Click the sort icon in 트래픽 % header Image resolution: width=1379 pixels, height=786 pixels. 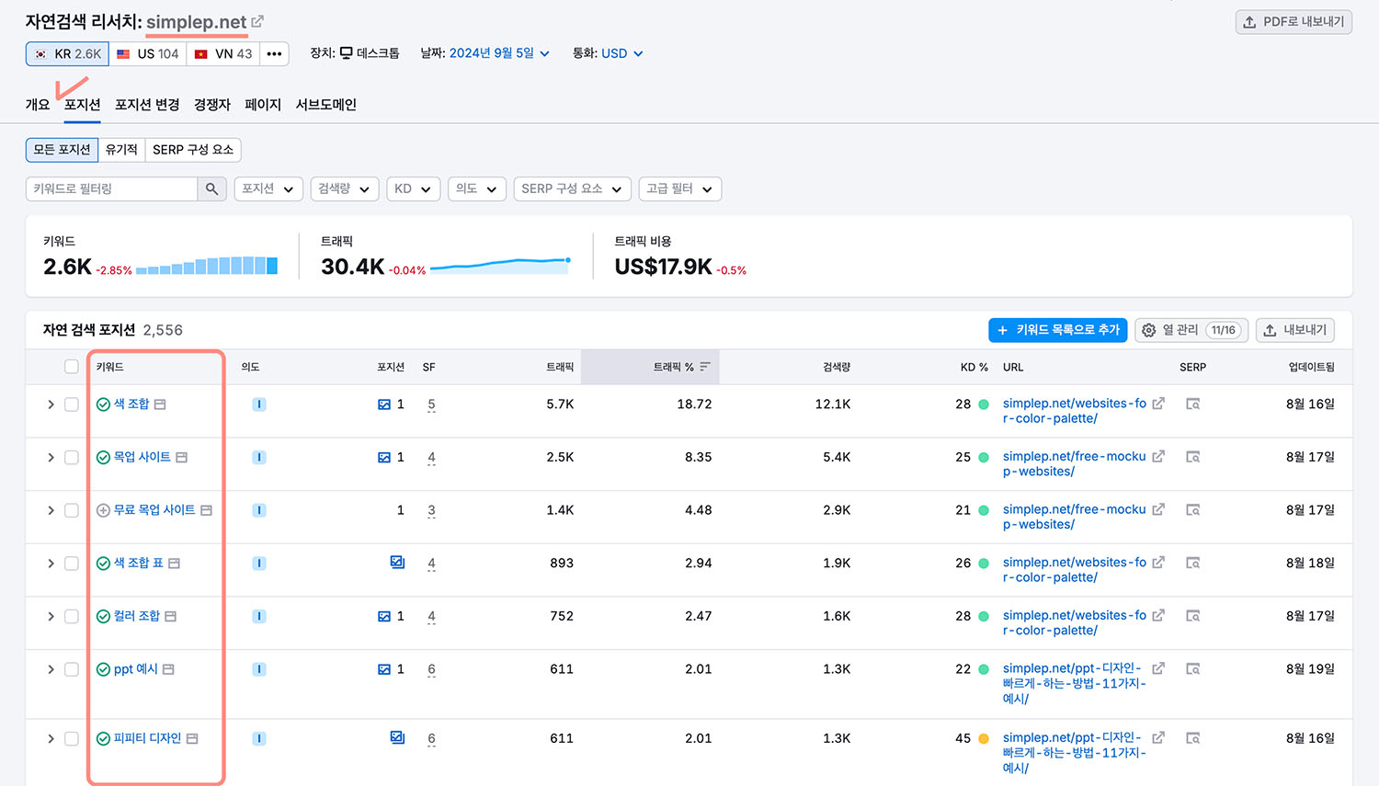705,367
